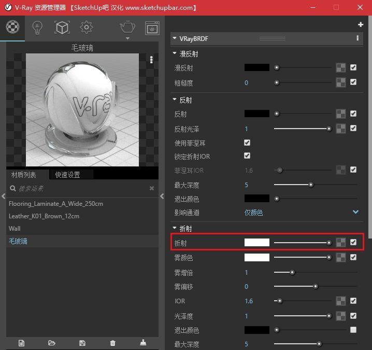
Task: Open texture slot for 雾颜色
Action: [341, 257]
